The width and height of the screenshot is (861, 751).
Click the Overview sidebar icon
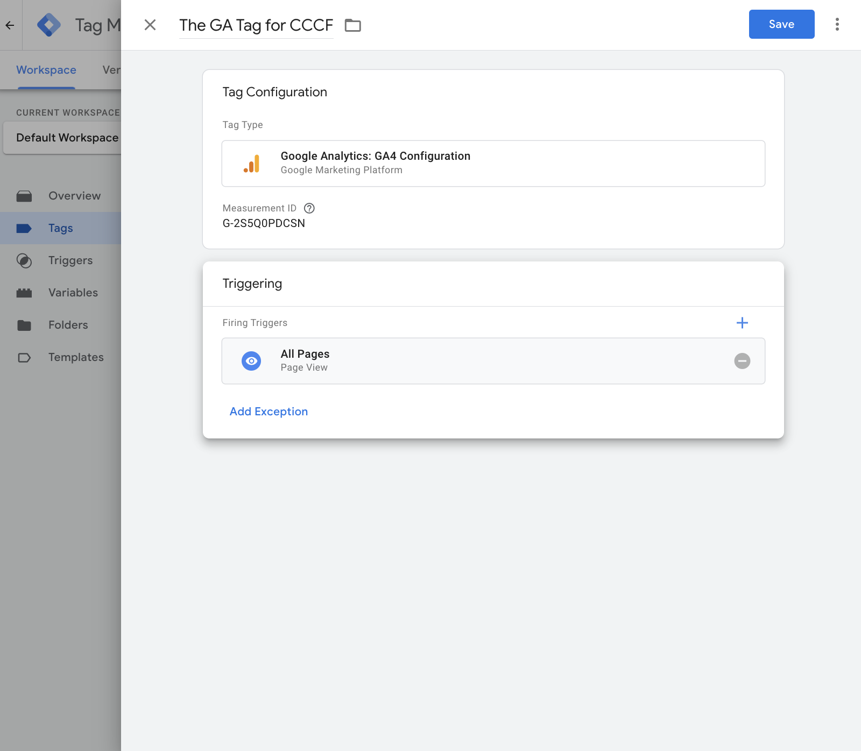(24, 196)
